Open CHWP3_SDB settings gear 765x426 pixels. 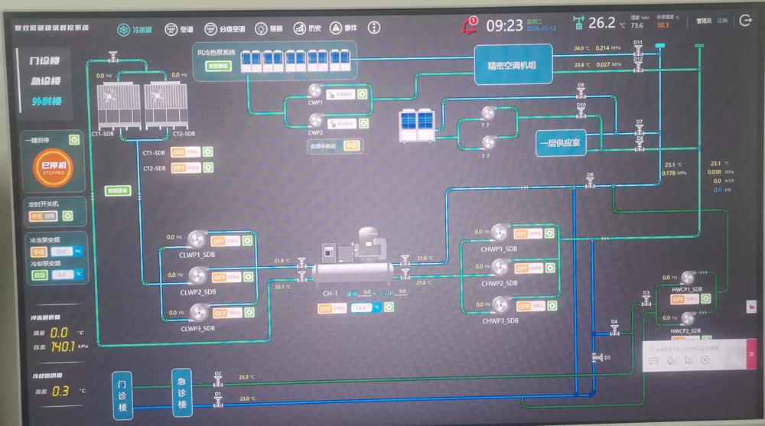point(552,305)
